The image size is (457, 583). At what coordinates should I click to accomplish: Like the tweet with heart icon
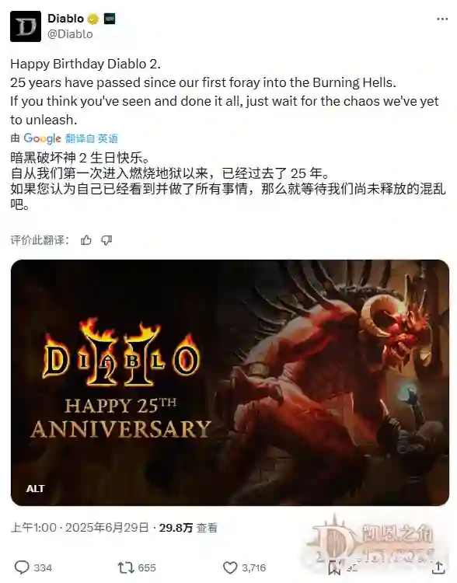coord(230,567)
